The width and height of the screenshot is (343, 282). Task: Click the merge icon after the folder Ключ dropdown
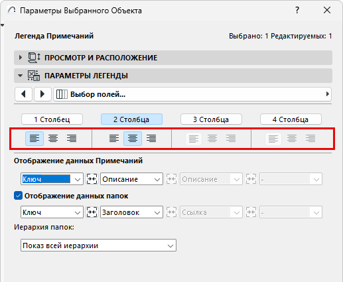tap(92, 212)
